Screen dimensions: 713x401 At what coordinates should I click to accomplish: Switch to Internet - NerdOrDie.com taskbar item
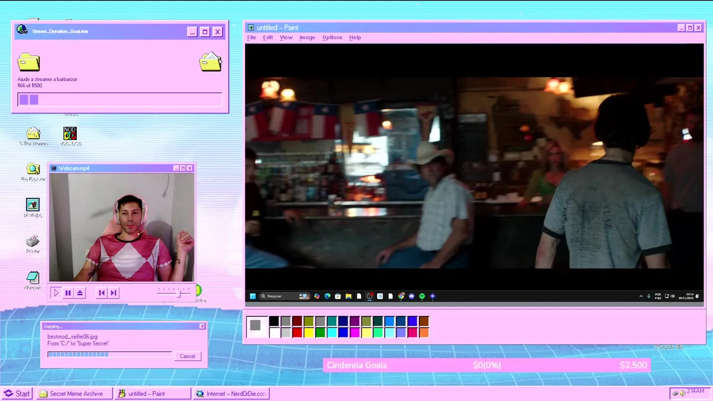pyautogui.click(x=231, y=393)
